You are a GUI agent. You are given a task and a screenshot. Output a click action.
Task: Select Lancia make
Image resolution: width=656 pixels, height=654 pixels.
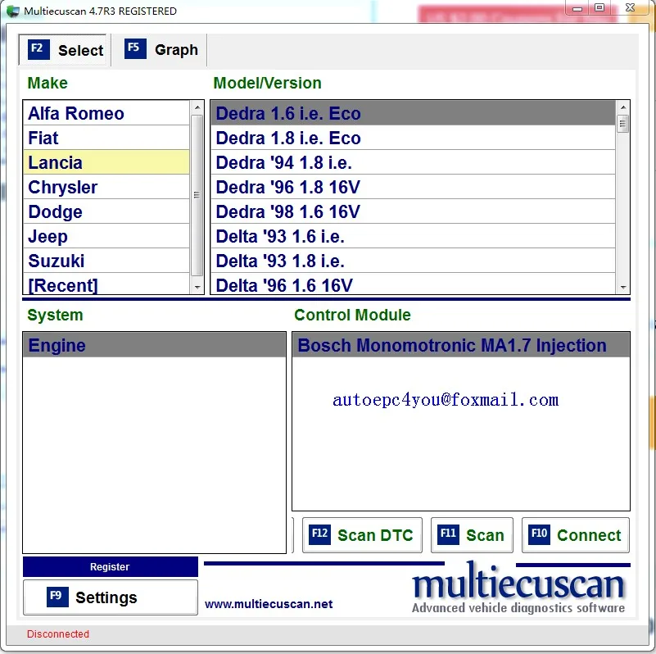click(106, 162)
